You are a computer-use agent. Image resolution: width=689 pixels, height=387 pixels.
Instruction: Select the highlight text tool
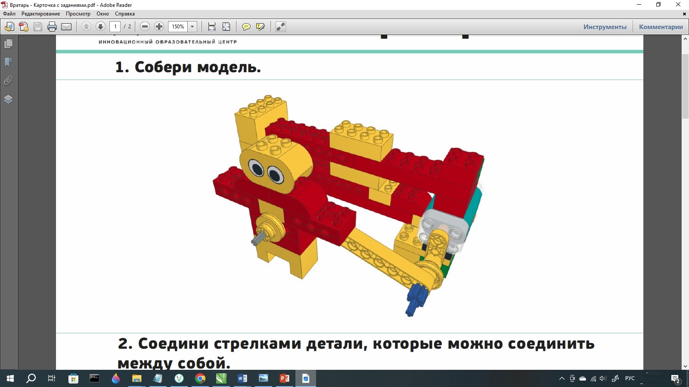(260, 27)
